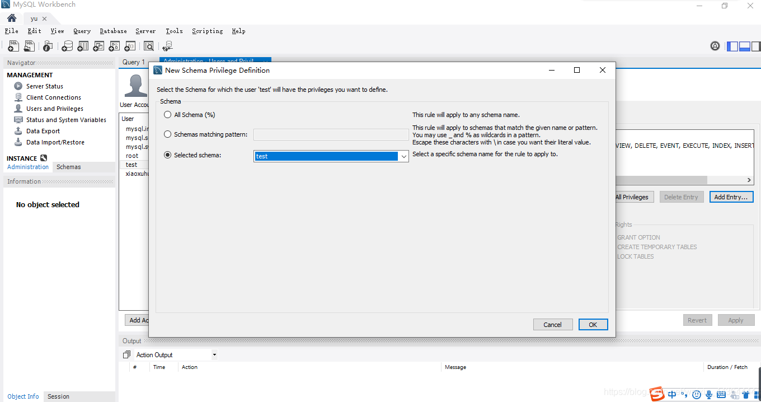Click the input method punctuation toggle icon
This screenshot has width=761, height=402.
pos(685,395)
